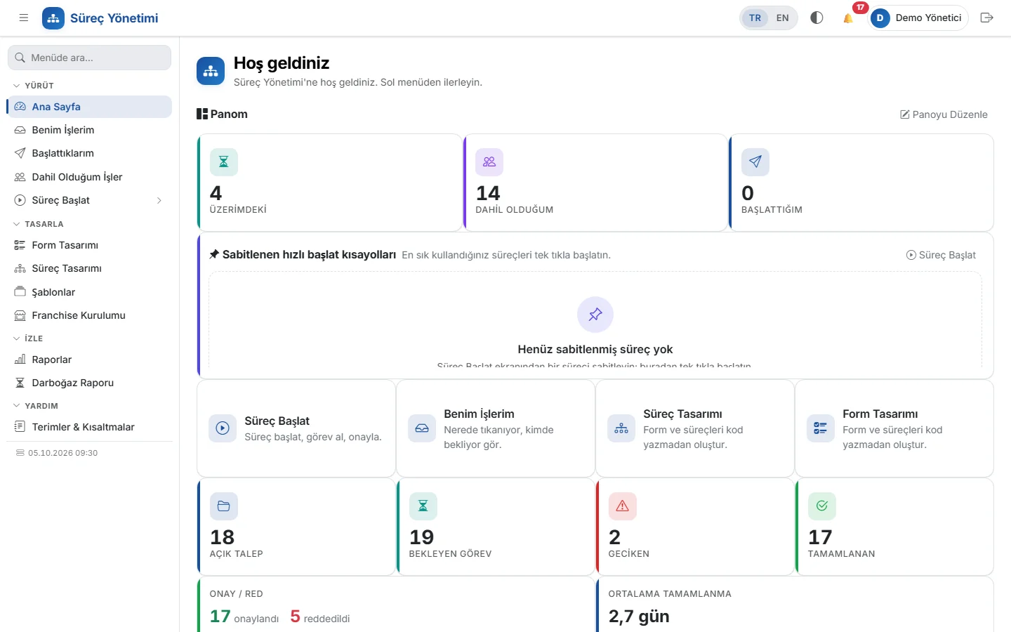The width and height of the screenshot is (1011, 632).
Task: Collapse the YÜRÜT menu section
Action: (x=34, y=86)
